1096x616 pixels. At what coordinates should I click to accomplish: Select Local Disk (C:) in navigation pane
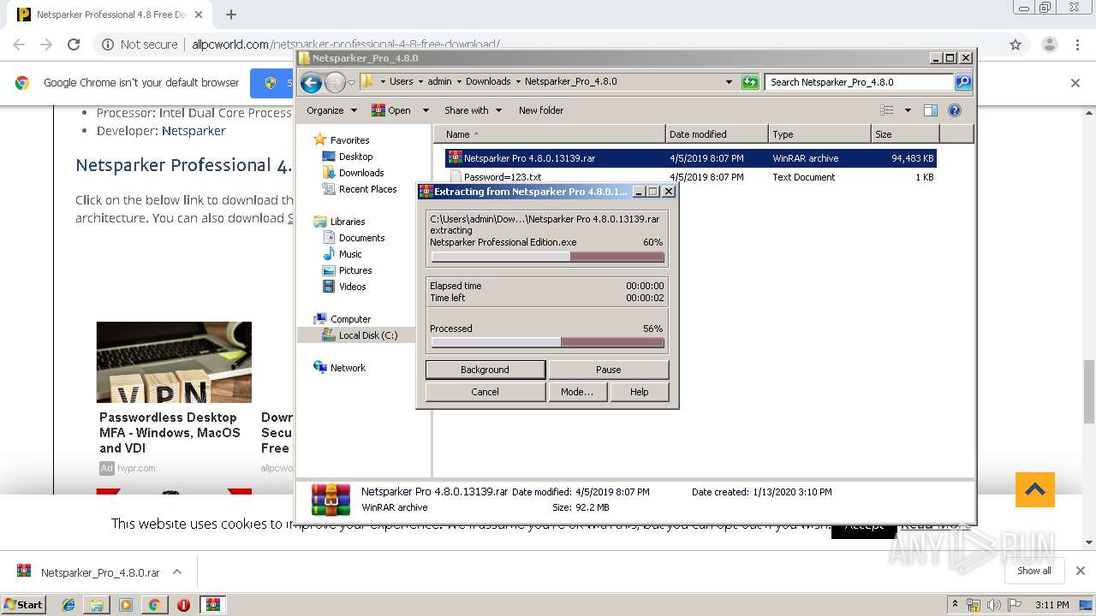pos(367,335)
